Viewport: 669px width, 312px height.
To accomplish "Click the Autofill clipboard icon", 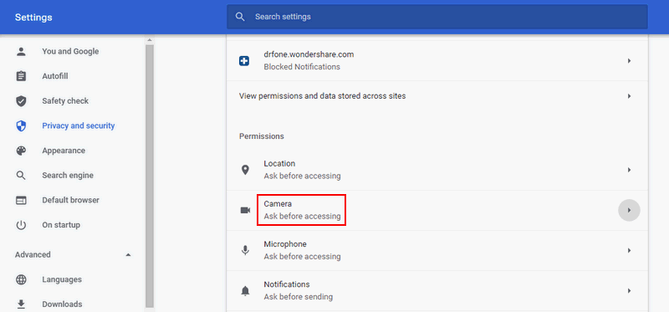I will click(x=21, y=76).
